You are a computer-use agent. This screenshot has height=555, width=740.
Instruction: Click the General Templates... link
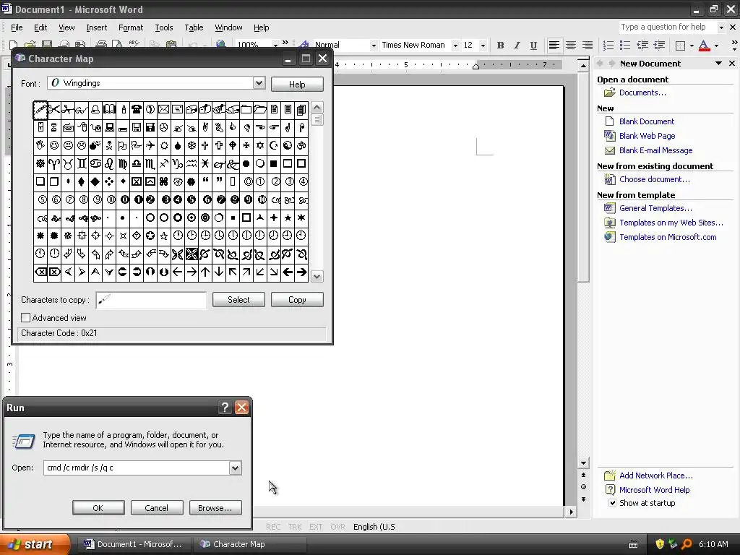655,208
